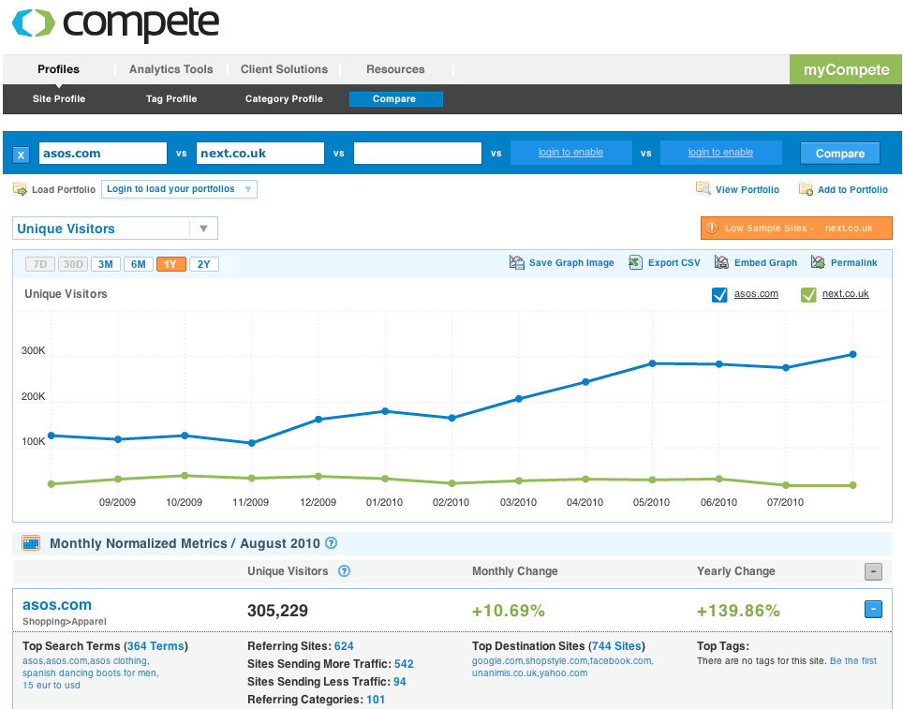Click the Save Graph Image link
This screenshot has width=903, height=709.
point(571,262)
